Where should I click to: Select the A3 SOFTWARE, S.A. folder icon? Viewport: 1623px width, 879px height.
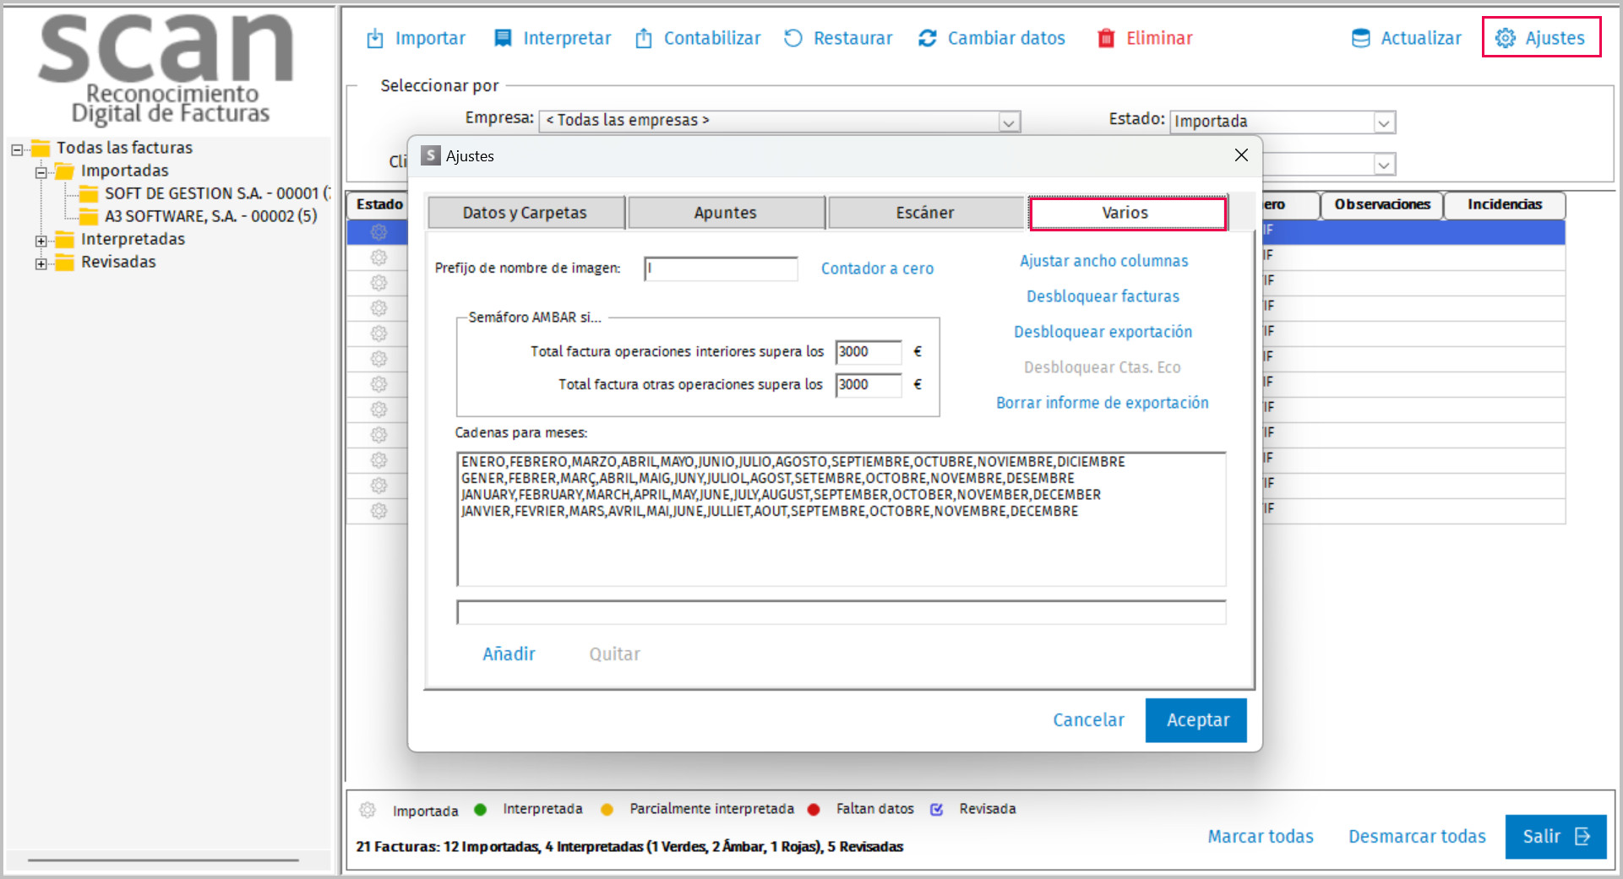[89, 216]
